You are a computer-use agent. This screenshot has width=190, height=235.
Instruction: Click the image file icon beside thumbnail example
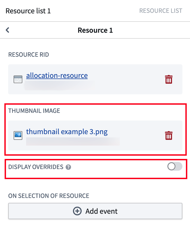pyautogui.click(x=18, y=135)
